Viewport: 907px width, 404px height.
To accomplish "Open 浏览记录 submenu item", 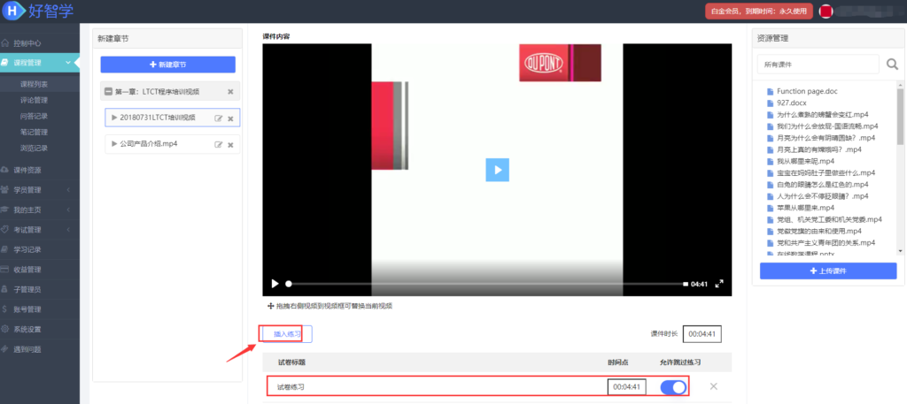I will 35,149.
